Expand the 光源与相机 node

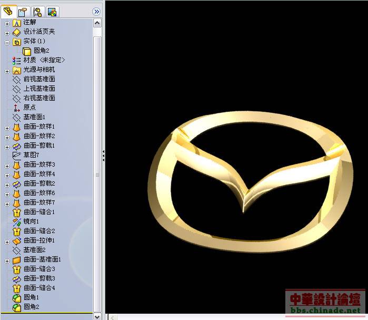[7, 71]
